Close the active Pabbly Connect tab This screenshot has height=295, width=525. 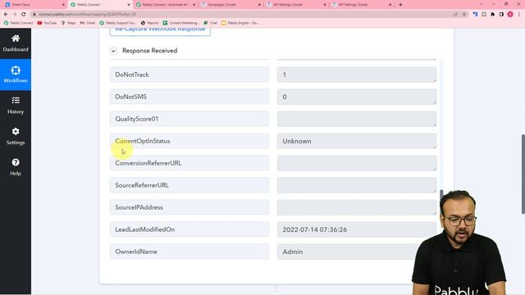129,5
